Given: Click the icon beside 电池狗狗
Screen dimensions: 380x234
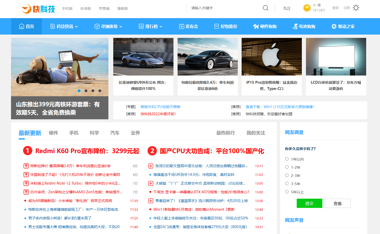Looking at the screenshot, I should (x=295, y=26).
